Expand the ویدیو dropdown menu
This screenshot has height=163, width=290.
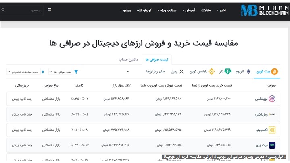pyautogui.click(x=125, y=10)
